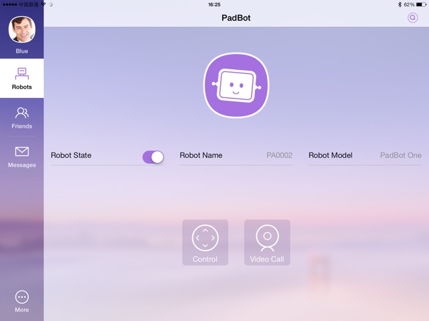Tap the purple PadBot robot avatar
Screen dimensions: 429x321
pyautogui.click(x=236, y=85)
